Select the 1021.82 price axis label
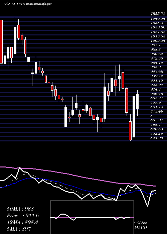Screen dimensions: 167x234 [158, 32]
